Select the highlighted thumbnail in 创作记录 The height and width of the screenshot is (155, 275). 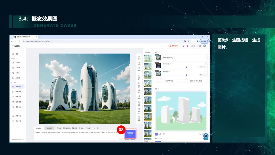click(x=148, y=117)
